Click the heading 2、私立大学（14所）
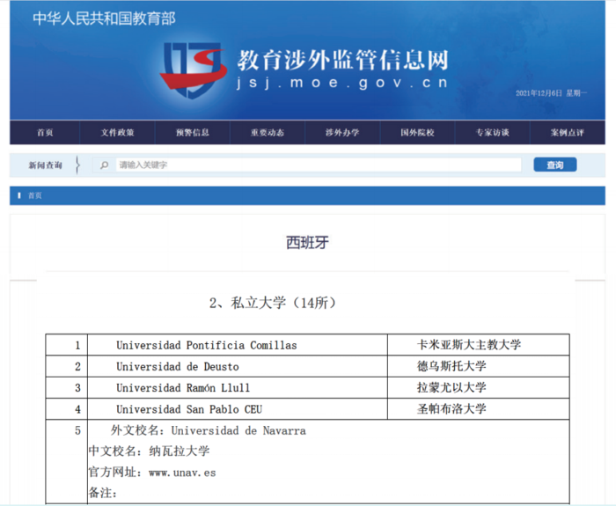The image size is (616, 506). 273,303
